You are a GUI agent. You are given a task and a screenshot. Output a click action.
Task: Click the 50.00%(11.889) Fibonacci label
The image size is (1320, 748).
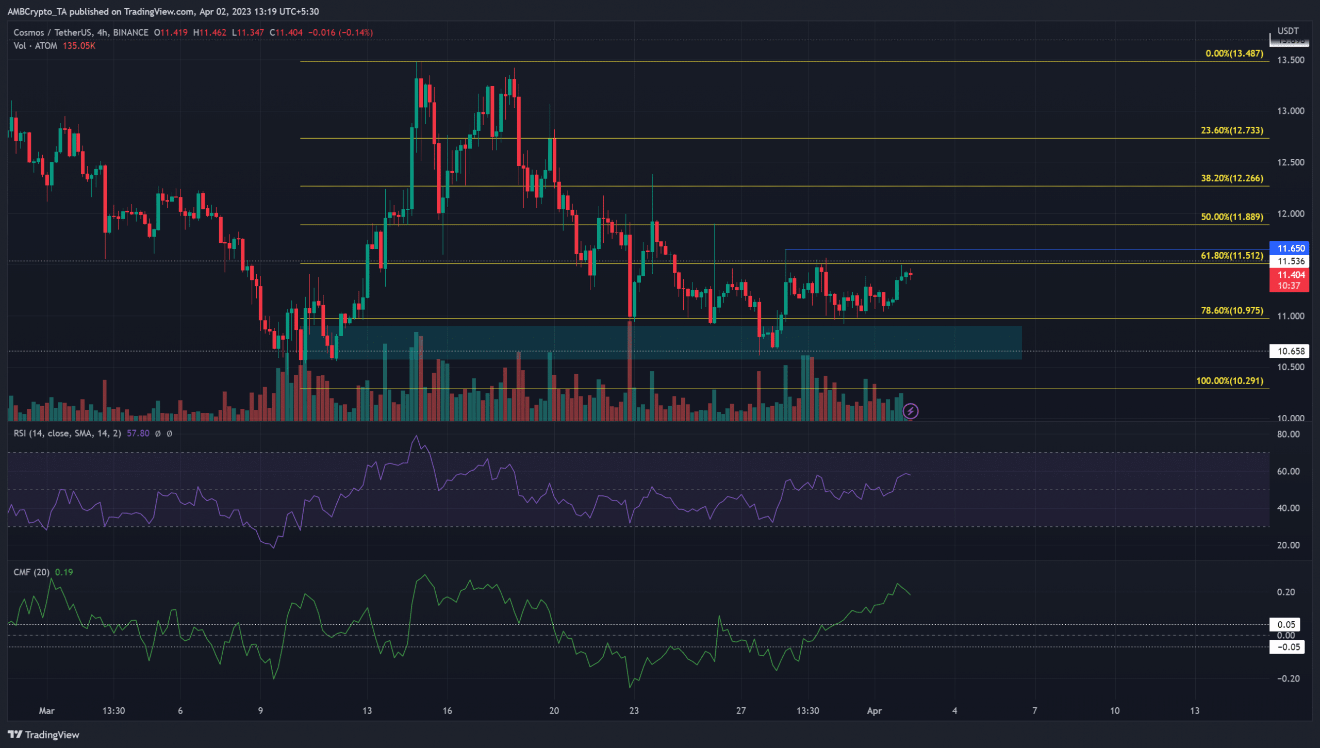pyautogui.click(x=1232, y=217)
